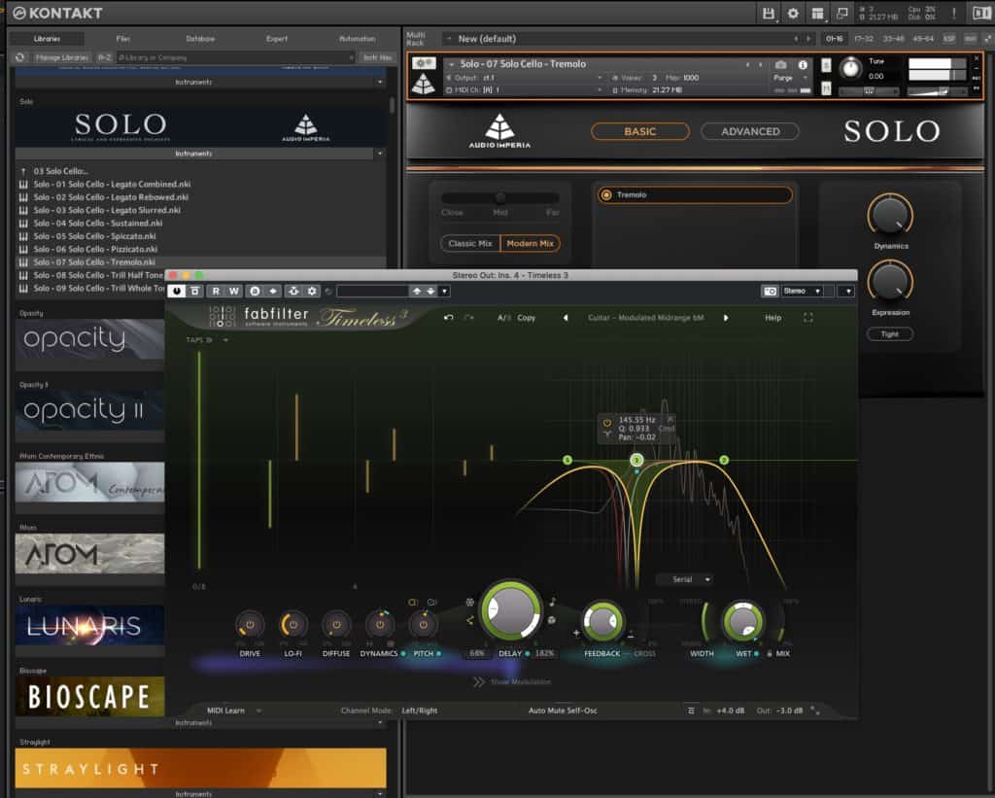Click the wrench icon on Solo Cello instrument
The image size is (995, 798).
424,63
